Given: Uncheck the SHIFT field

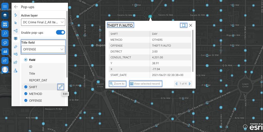Looking at the screenshot, I should (26, 87).
